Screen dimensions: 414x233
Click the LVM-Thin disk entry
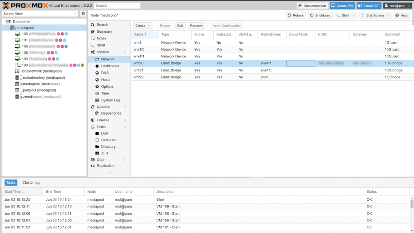click(x=108, y=140)
